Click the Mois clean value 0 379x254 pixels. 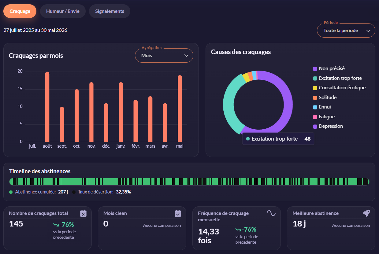106,224
